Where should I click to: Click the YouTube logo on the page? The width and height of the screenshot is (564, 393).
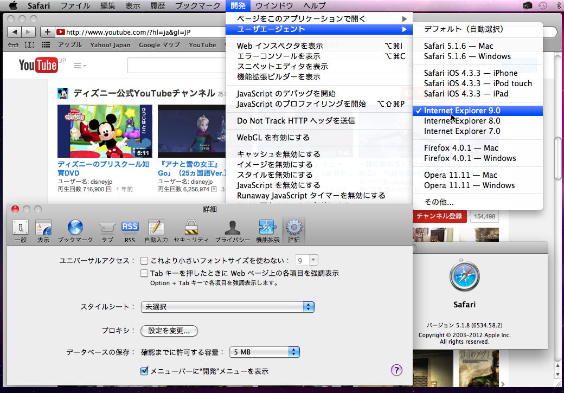(x=38, y=65)
